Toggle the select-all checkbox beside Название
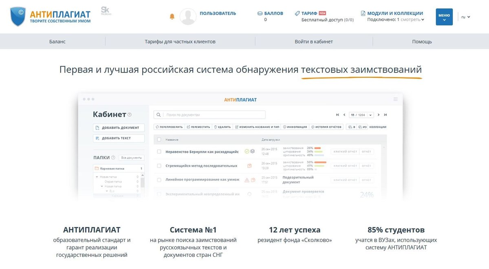The width and height of the screenshot is (489, 269). [x=159, y=140]
